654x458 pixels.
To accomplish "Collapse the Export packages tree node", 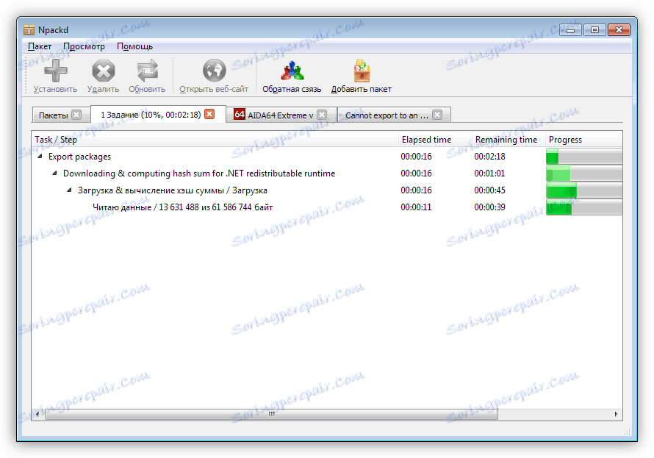I will (40, 157).
